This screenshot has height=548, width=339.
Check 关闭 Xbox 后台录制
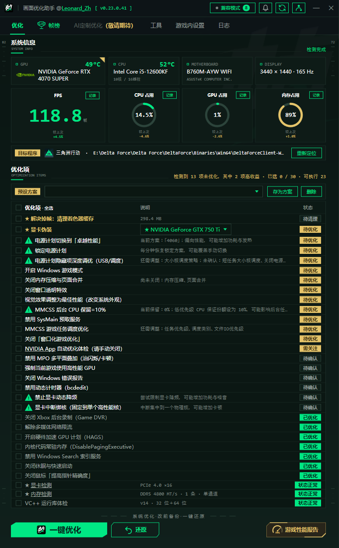click(18, 418)
